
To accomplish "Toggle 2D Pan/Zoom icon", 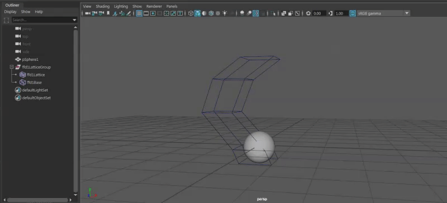I will [122, 13].
